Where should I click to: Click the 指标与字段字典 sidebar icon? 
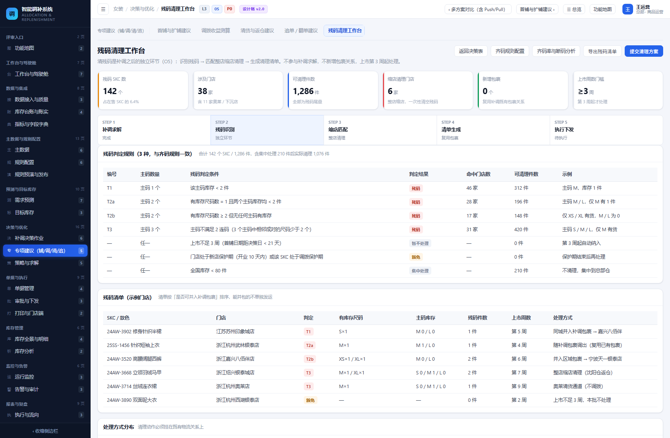(x=9, y=125)
